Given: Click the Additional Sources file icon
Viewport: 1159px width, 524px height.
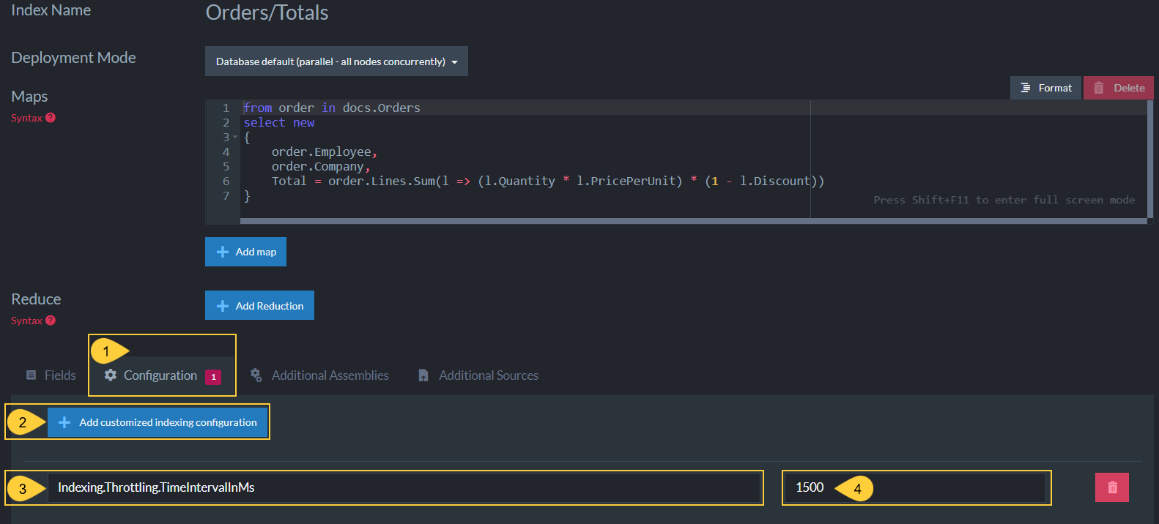Looking at the screenshot, I should tap(423, 375).
